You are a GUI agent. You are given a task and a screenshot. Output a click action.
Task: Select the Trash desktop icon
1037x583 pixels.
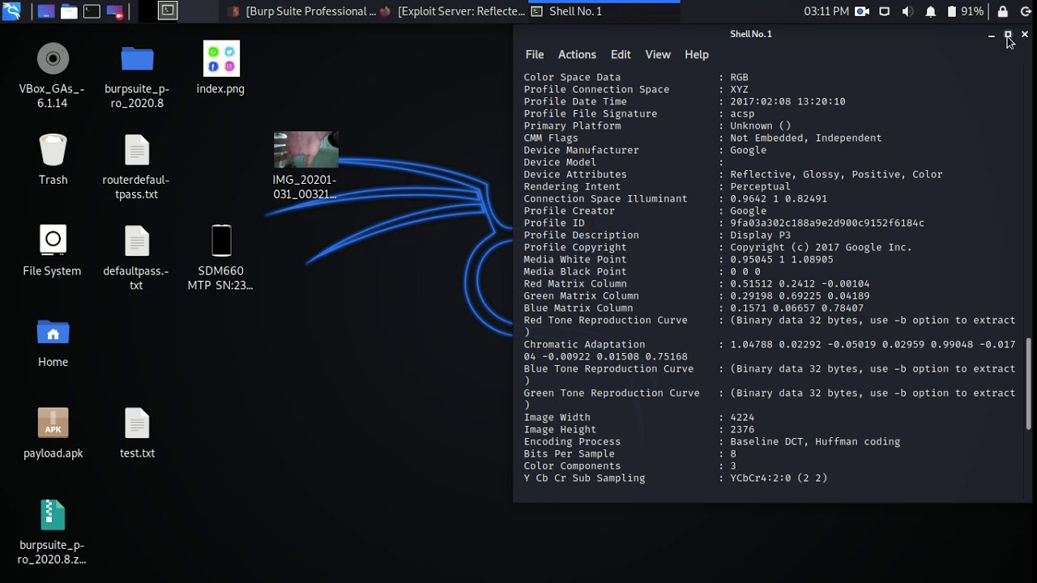coord(53,159)
